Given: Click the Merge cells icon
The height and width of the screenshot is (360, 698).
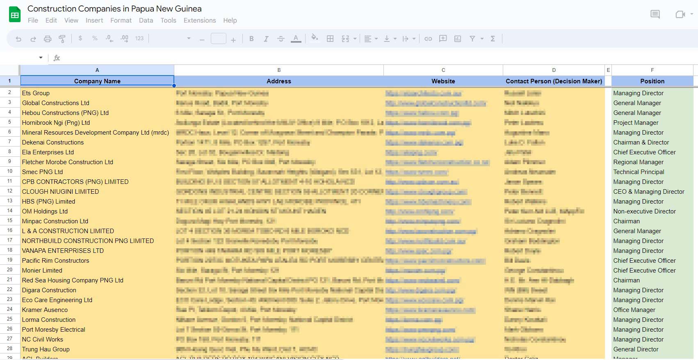Looking at the screenshot, I should [345, 39].
